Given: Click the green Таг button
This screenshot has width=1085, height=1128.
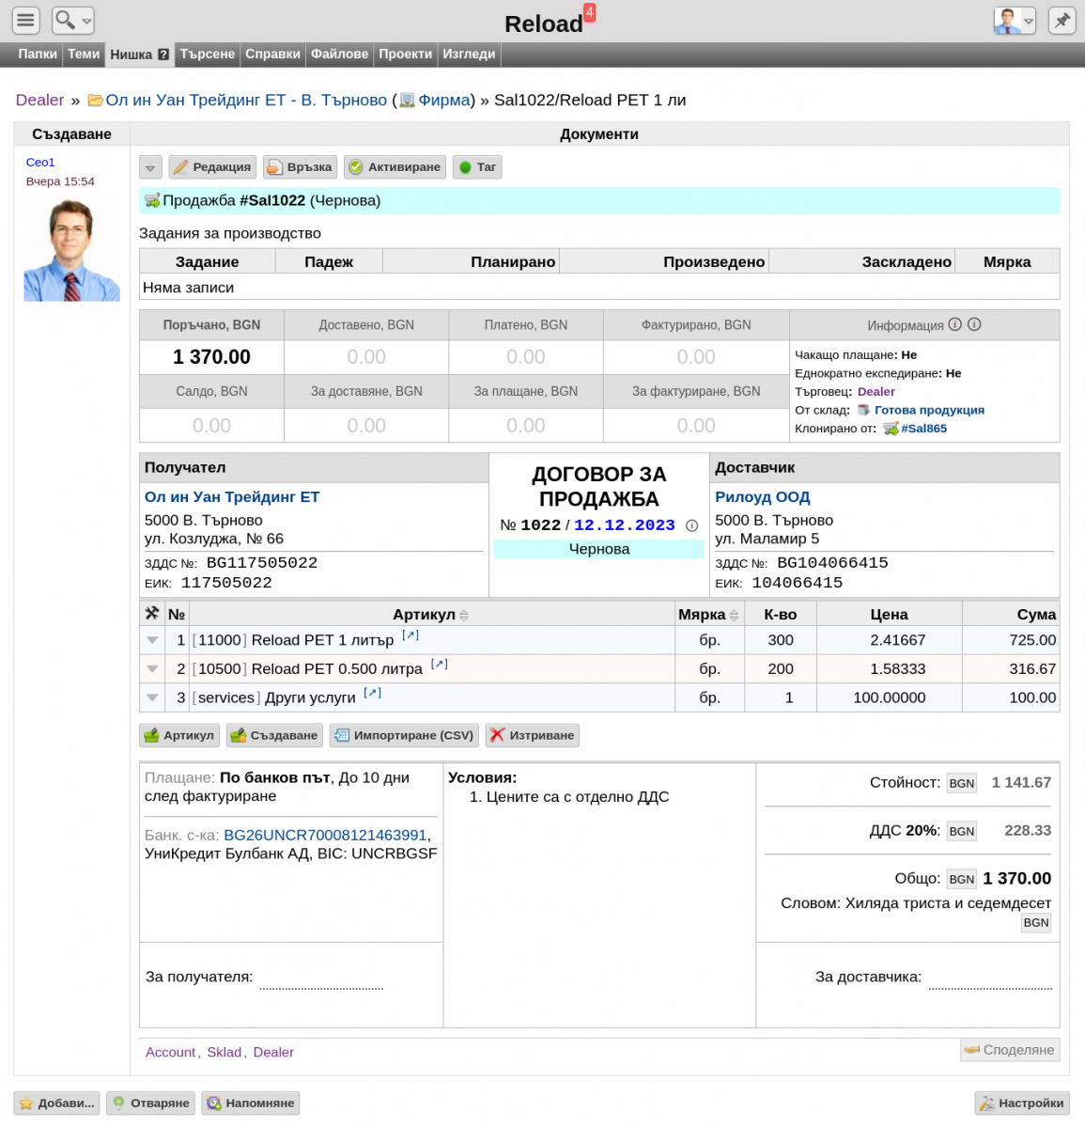Looking at the screenshot, I should pos(477,167).
